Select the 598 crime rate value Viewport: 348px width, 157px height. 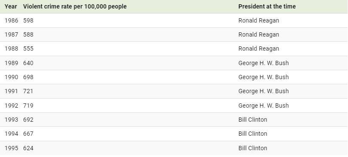(28, 20)
